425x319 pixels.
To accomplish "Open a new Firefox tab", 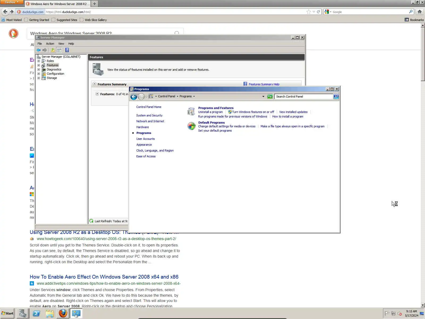I will point(94,4).
